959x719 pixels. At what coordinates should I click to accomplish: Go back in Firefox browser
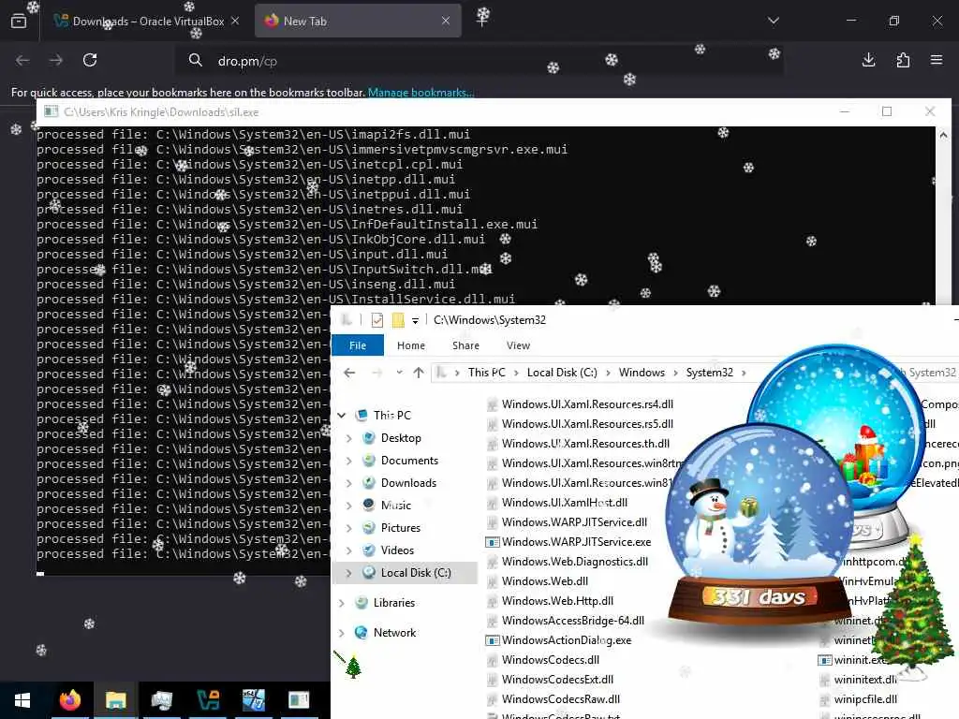(22, 60)
